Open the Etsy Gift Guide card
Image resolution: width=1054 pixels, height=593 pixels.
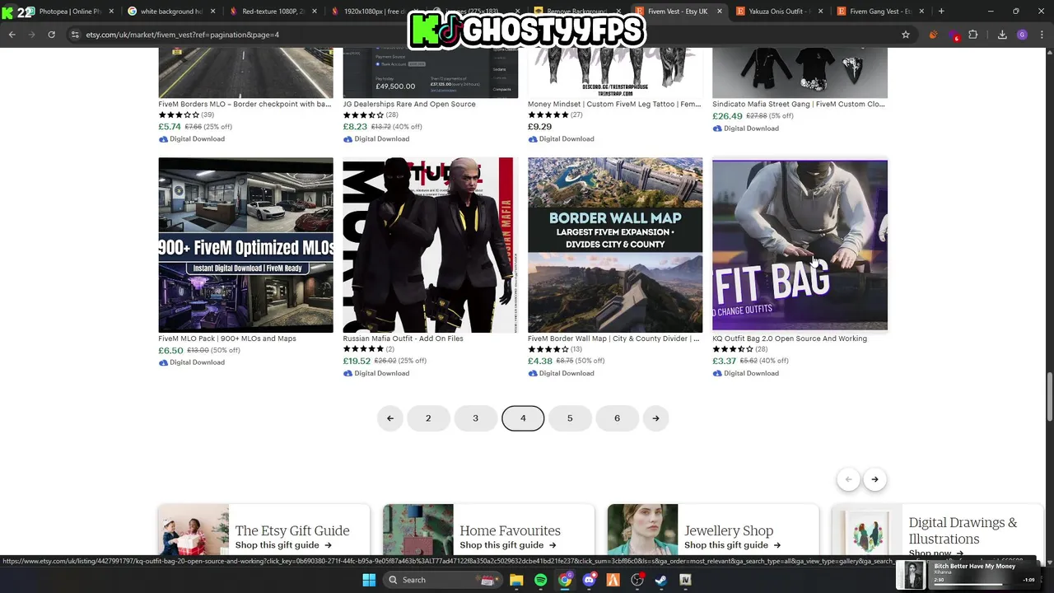263,531
